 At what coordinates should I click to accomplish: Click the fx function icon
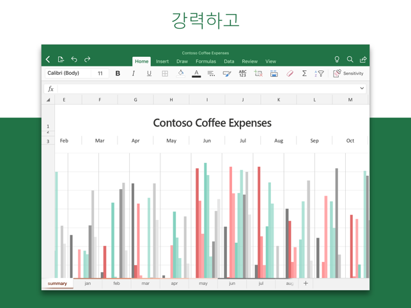click(50, 89)
